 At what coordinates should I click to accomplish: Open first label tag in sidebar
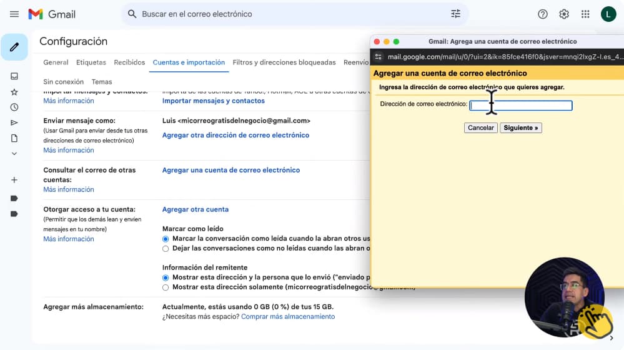(14, 198)
